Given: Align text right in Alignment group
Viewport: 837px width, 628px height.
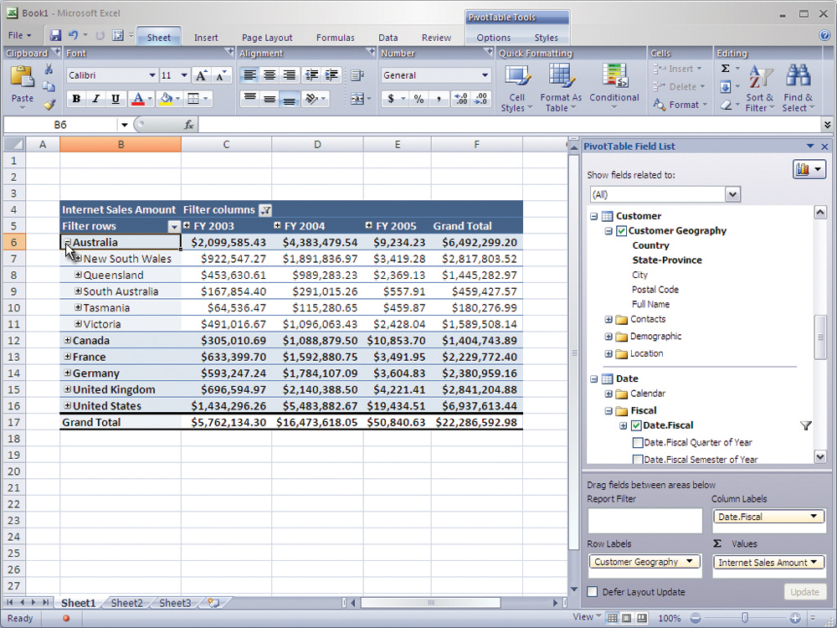Looking at the screenshot, I should [289, 75].
